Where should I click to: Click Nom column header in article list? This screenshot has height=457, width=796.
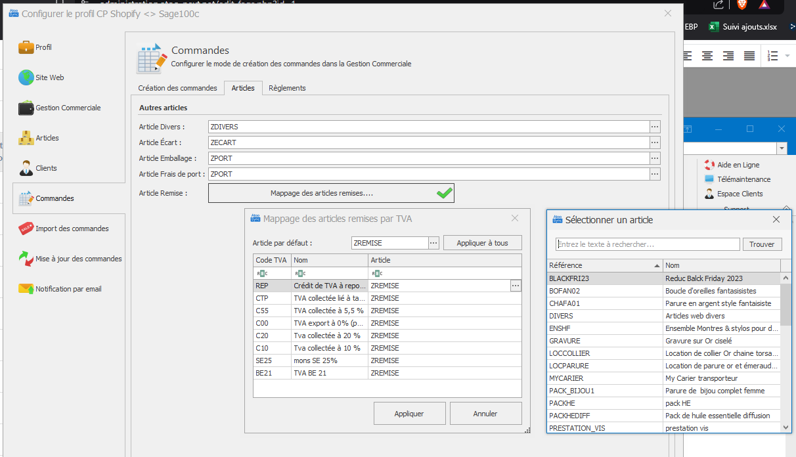[721, 265]
